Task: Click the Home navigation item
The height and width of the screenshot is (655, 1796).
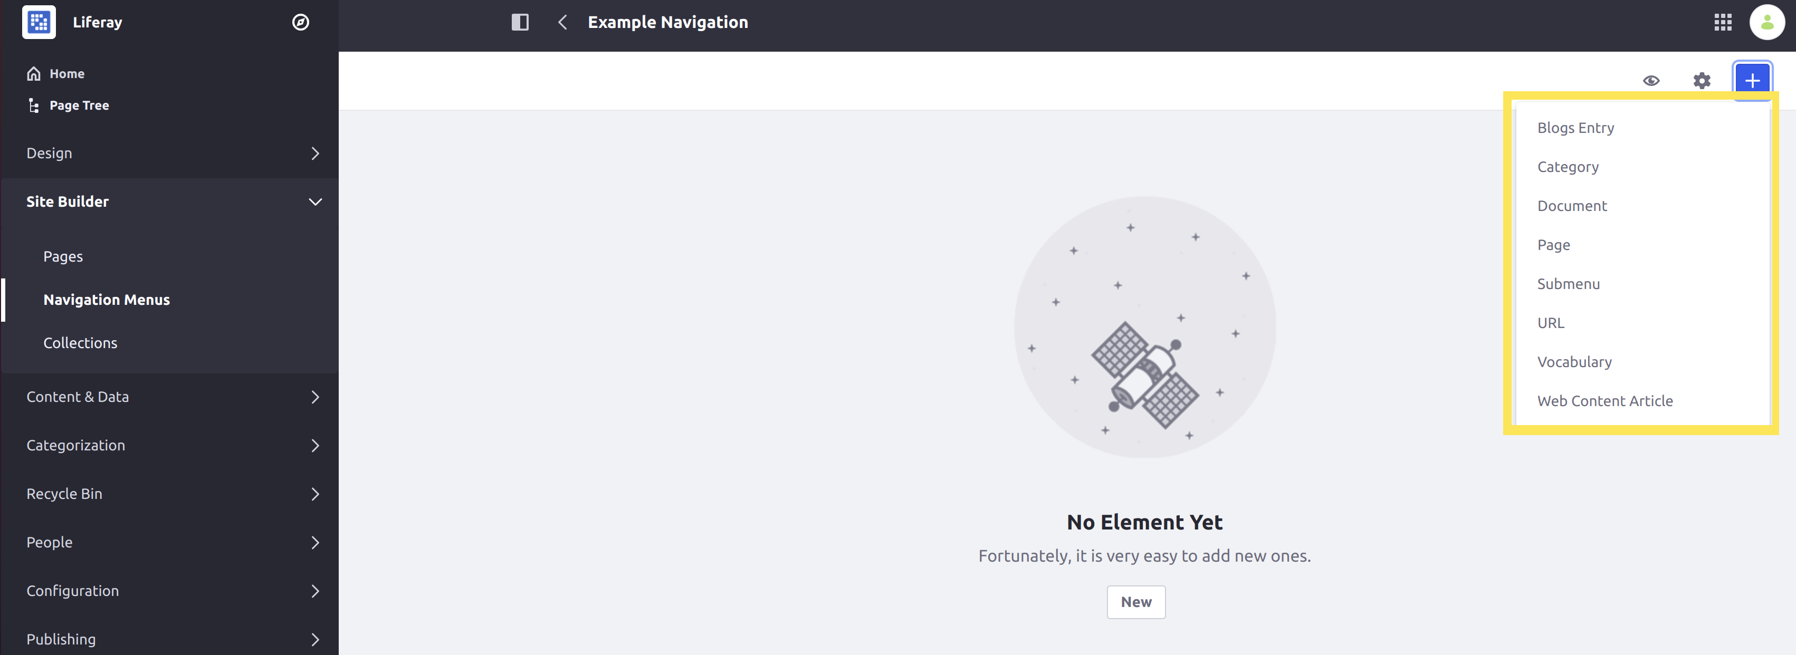Action: 66,72
